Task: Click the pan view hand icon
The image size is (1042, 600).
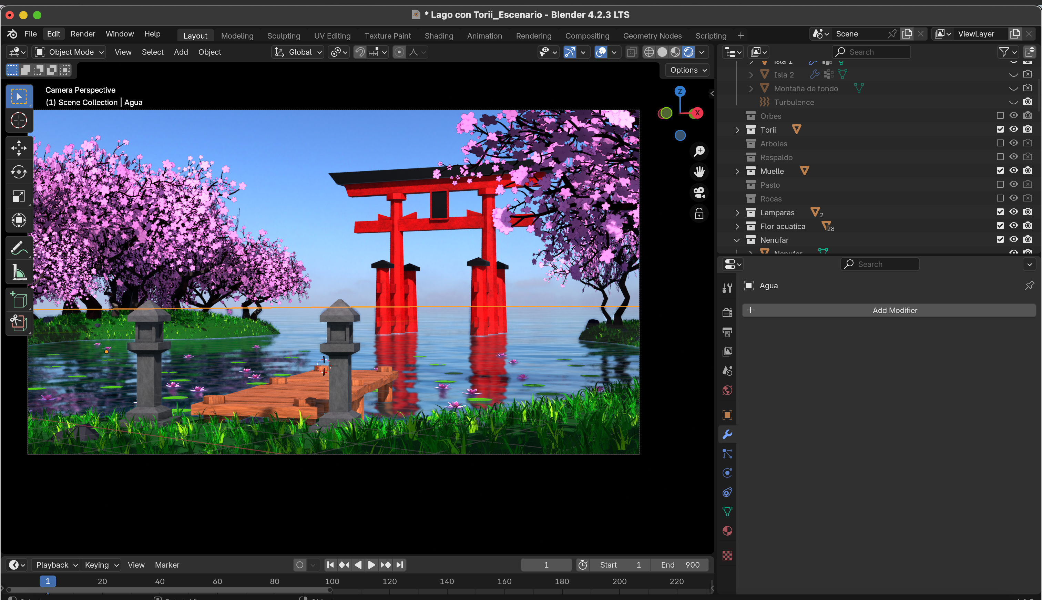Action: click(699, 172)
